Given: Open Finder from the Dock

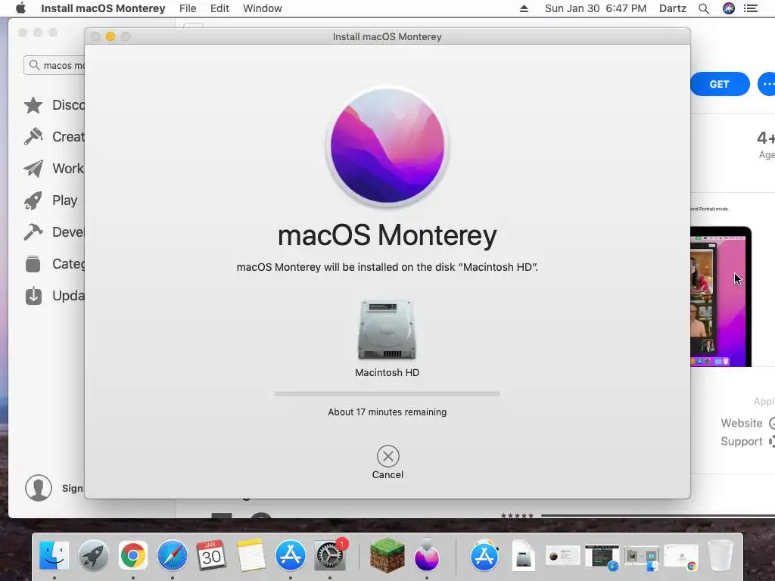Looking at the screenshot, I should click(54, 556).
